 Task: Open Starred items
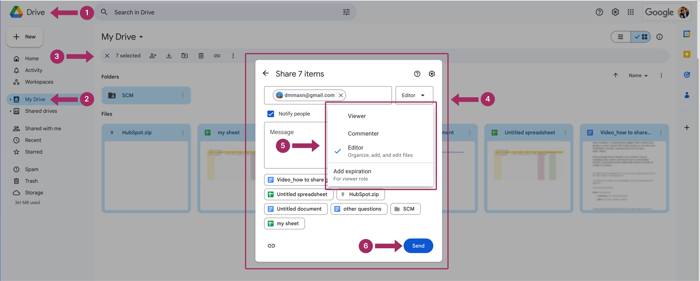click(x=34, y=152)
